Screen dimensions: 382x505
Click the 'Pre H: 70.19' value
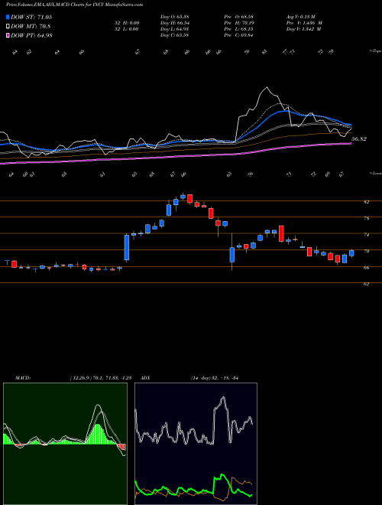[238, 23]
